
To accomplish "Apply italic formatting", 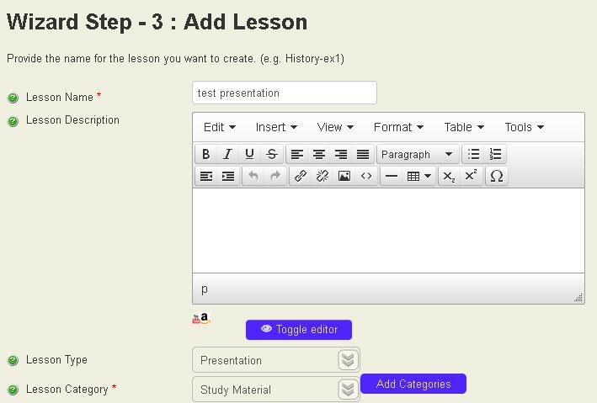I will pyautogui.click(x=227, y=154).
